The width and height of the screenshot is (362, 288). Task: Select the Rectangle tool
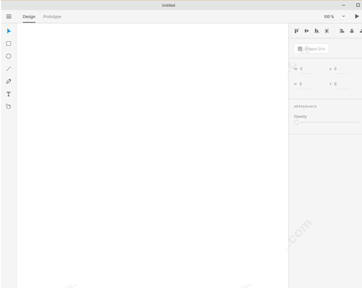pyautogui.click(x=8, y=44)
